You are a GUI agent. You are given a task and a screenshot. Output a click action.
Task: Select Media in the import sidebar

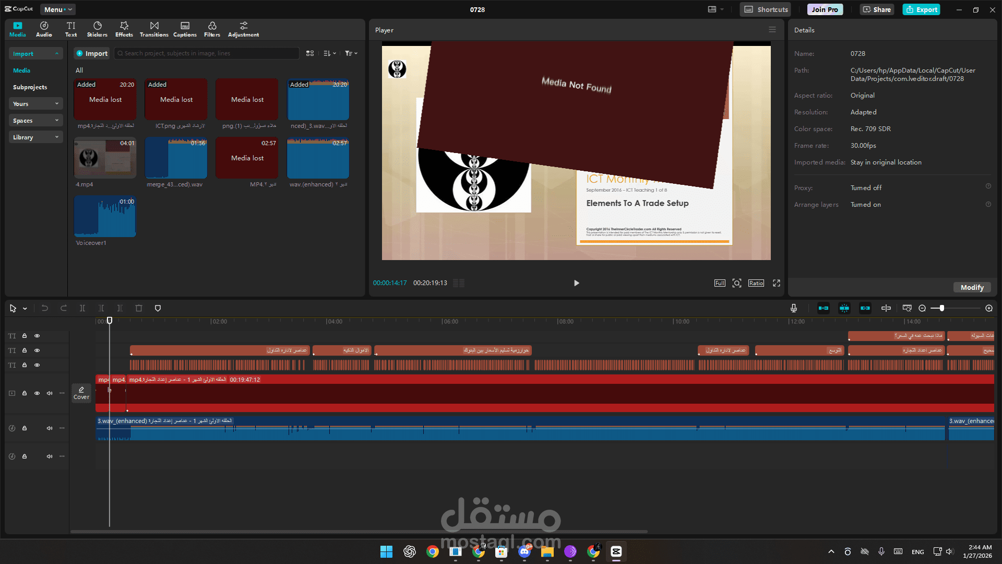pyautogui.click(x=21, y=70)
